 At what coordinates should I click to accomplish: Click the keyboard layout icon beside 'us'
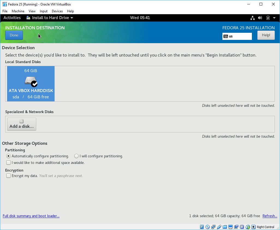pos(226,36)
